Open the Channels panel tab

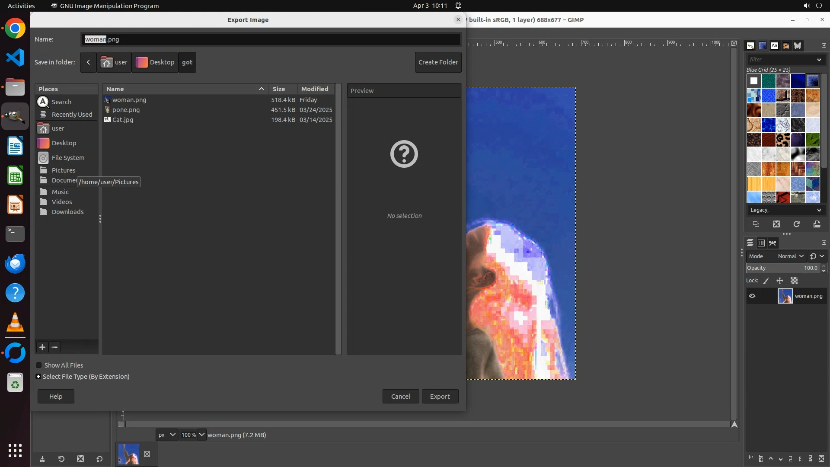[x=761, y=243]
